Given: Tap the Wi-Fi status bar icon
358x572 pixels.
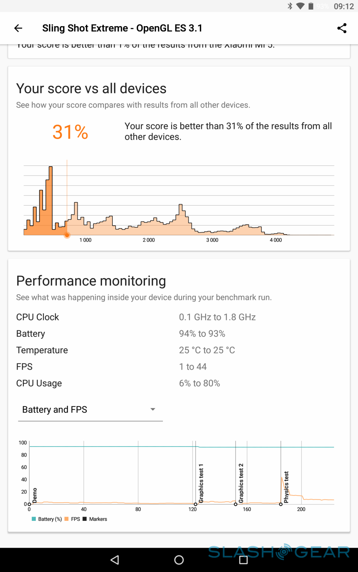Looking at the screenshot, I should click(300, 6).
